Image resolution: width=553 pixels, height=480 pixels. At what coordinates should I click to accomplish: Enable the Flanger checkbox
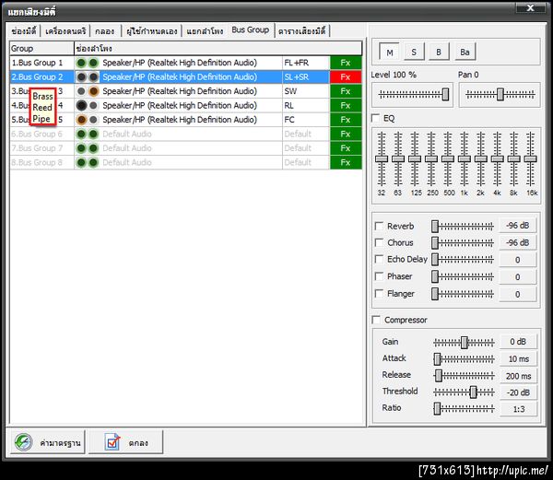(379, 293)
